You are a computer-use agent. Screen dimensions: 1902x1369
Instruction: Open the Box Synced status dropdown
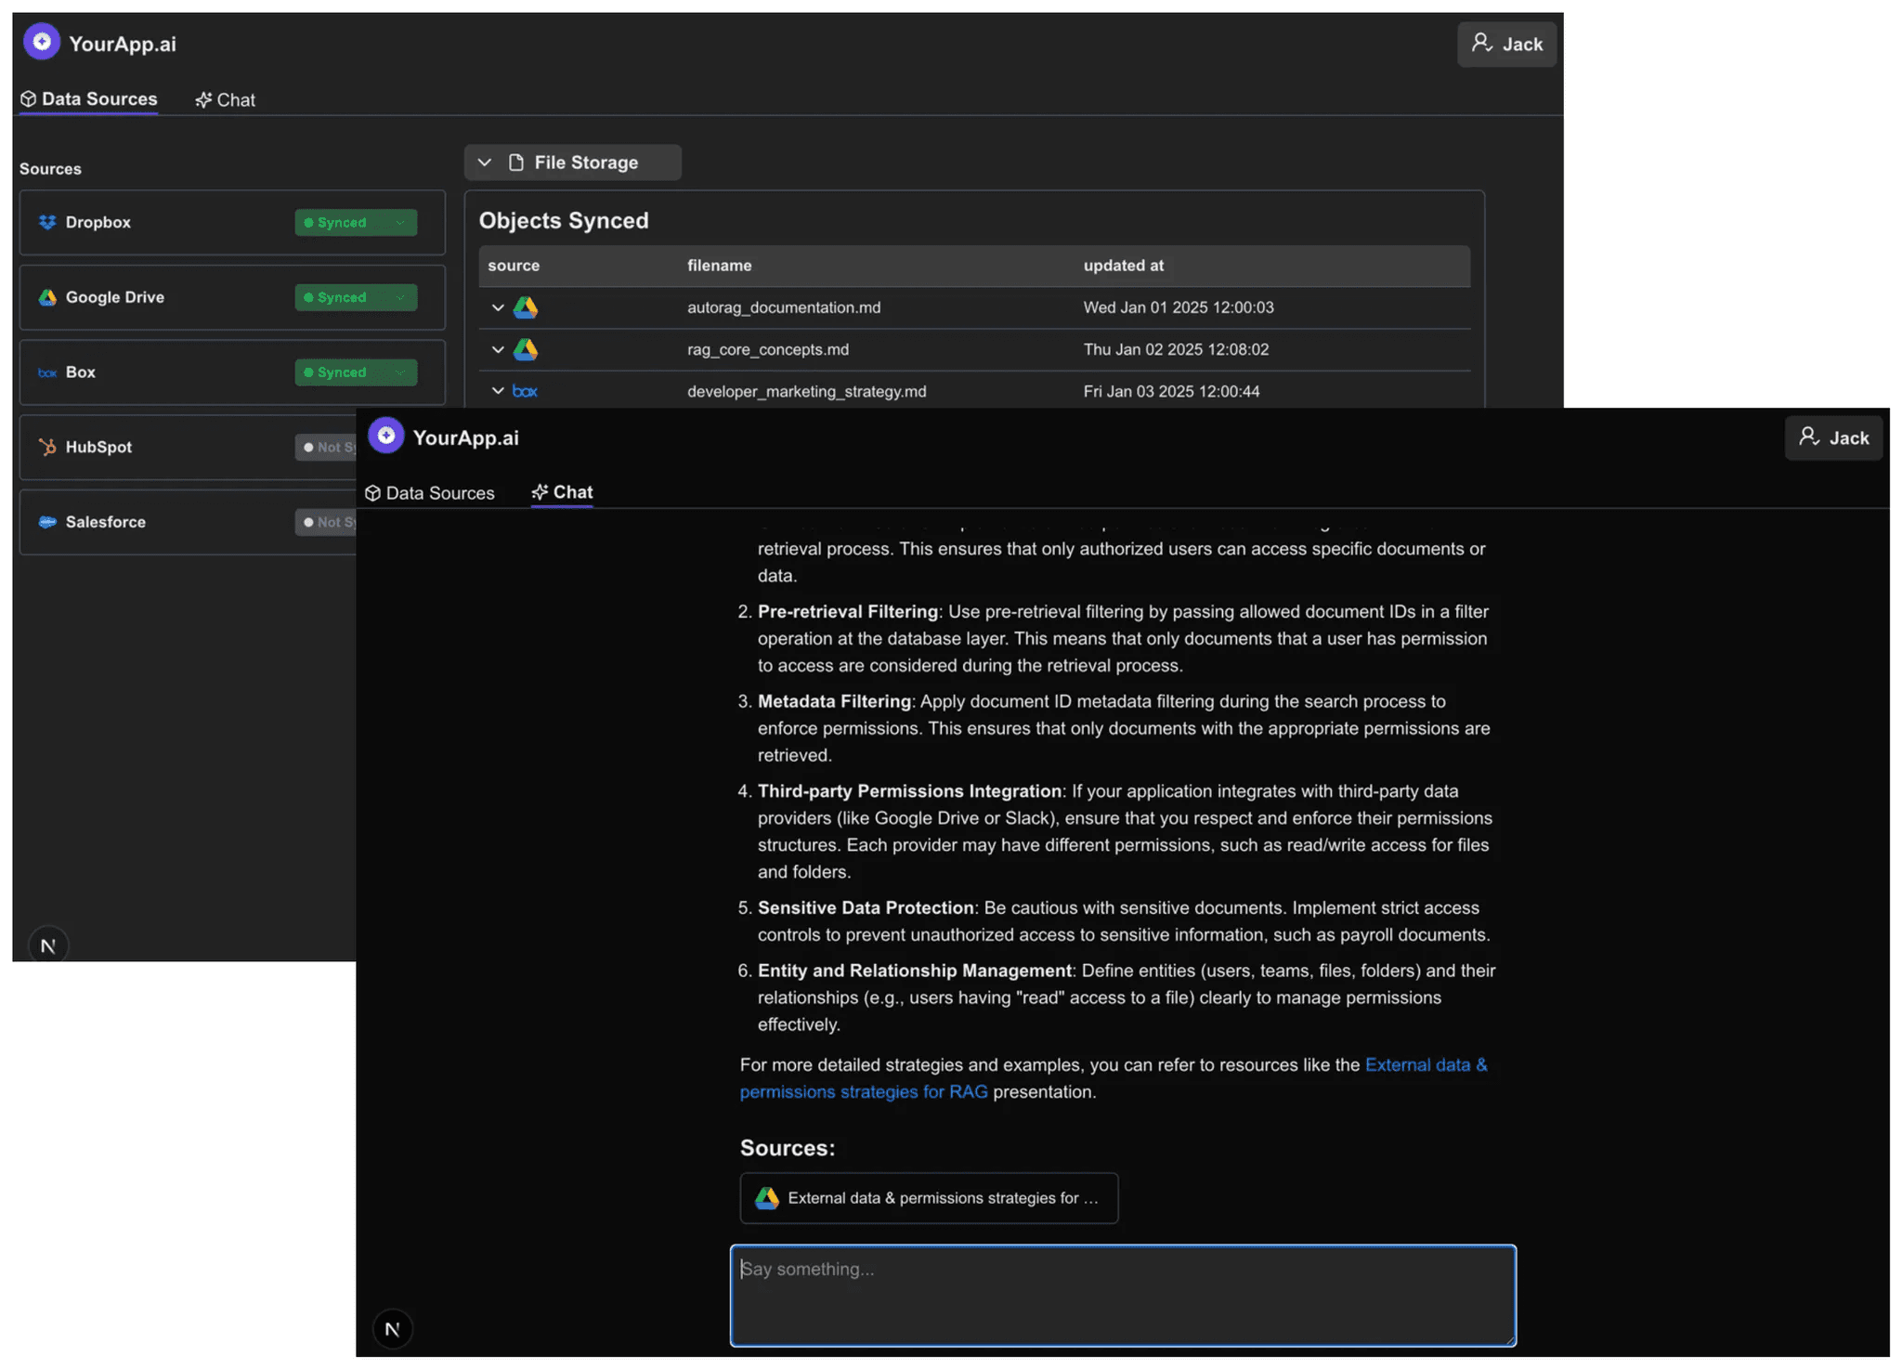[x=400, y=372]
